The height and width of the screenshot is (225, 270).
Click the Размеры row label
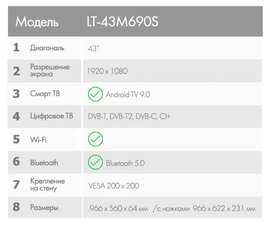pyautogui.click(x=44, y=208)
